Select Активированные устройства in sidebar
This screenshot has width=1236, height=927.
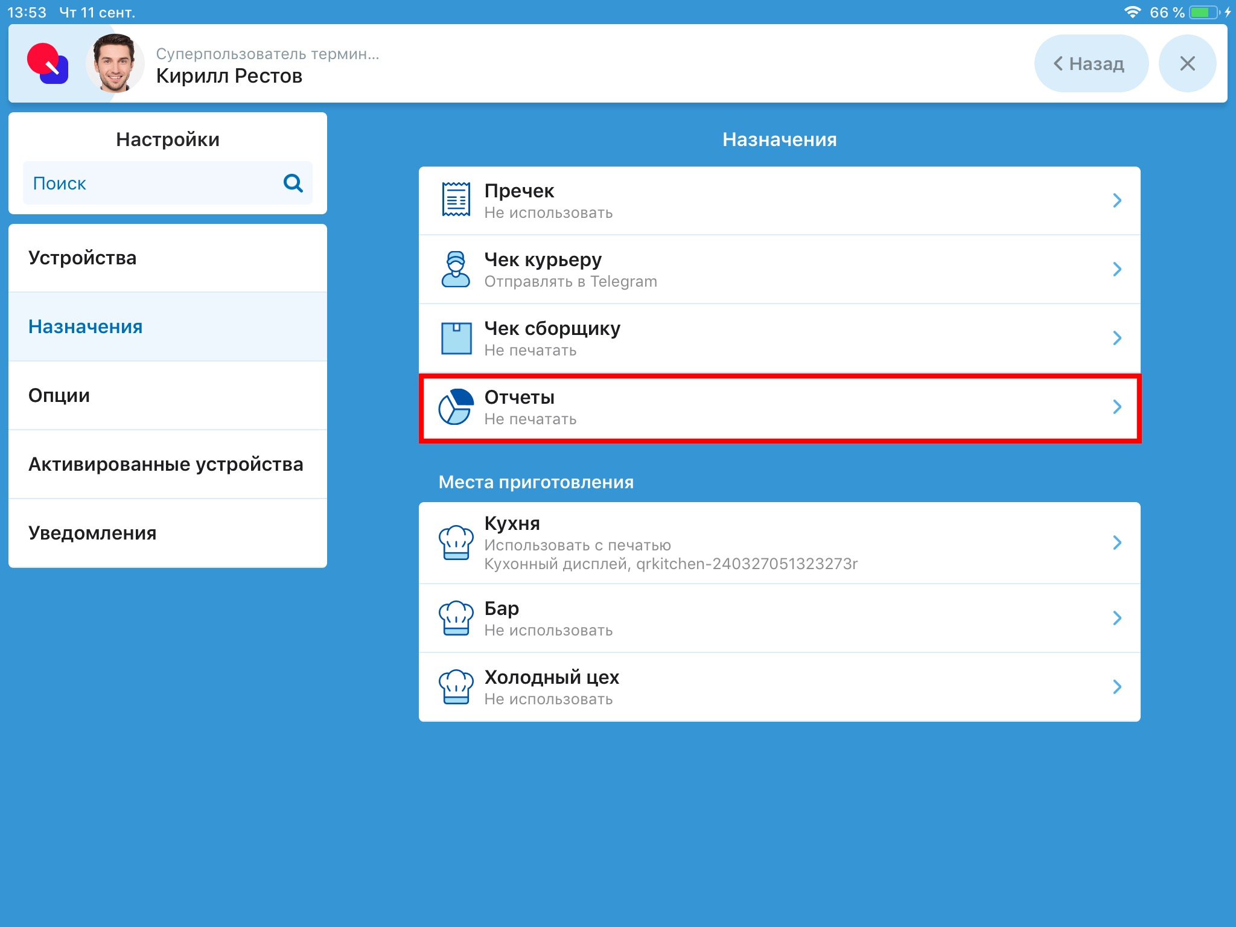click(x=168, y=465)
